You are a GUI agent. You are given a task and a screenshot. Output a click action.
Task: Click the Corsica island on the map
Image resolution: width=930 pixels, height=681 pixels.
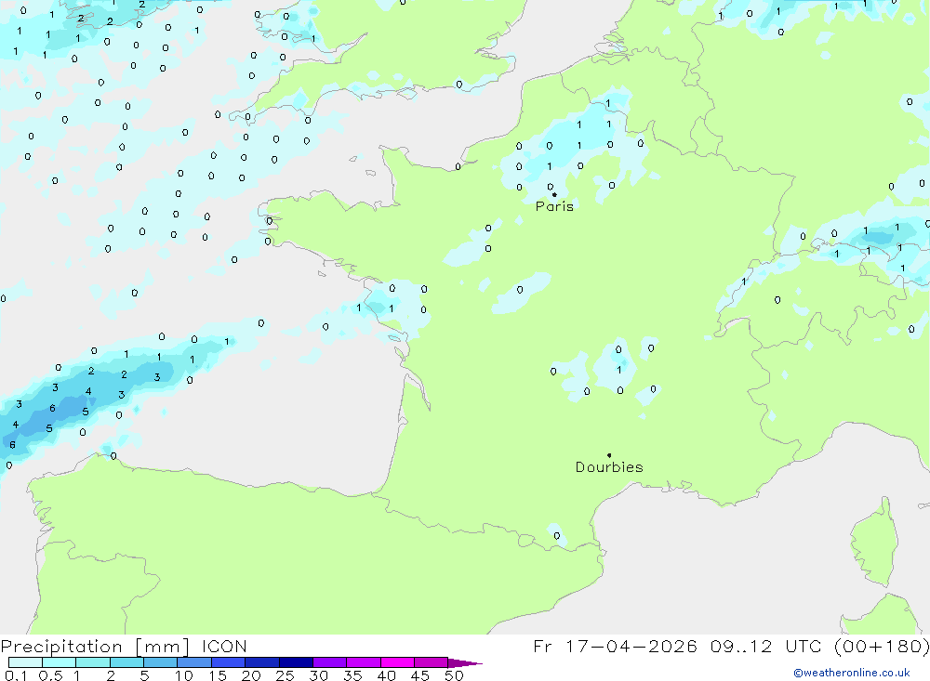tap(874, 542)
